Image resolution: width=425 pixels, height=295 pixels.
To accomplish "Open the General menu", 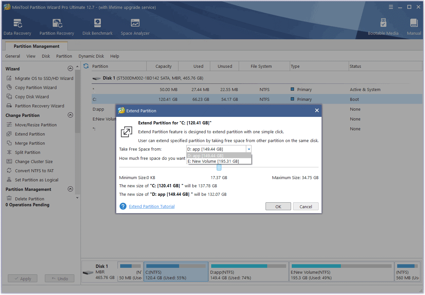I will coord(13,56).
